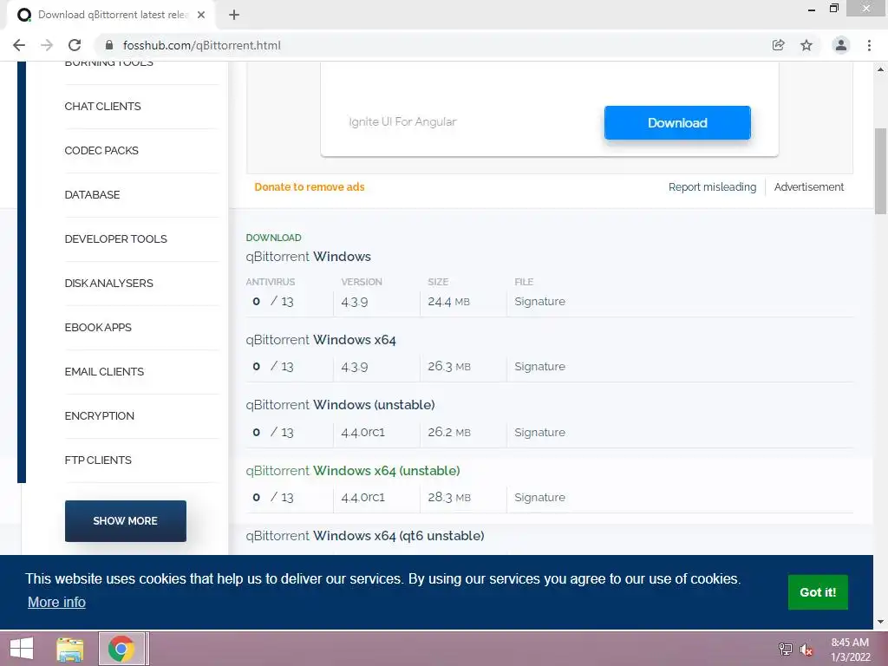The width and height of the screenshot is (888, 666).
Task: Click the page scrollbar up arrow
Action: click(x=880, y=69)
